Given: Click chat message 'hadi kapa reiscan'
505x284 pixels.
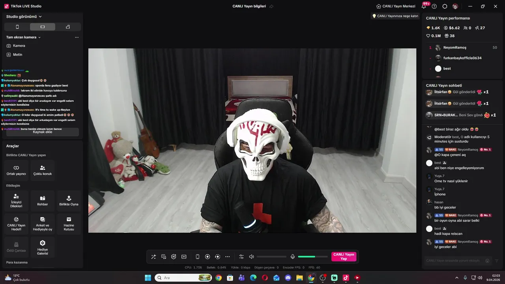Looking at the screenshot, I should pos(448,234).
